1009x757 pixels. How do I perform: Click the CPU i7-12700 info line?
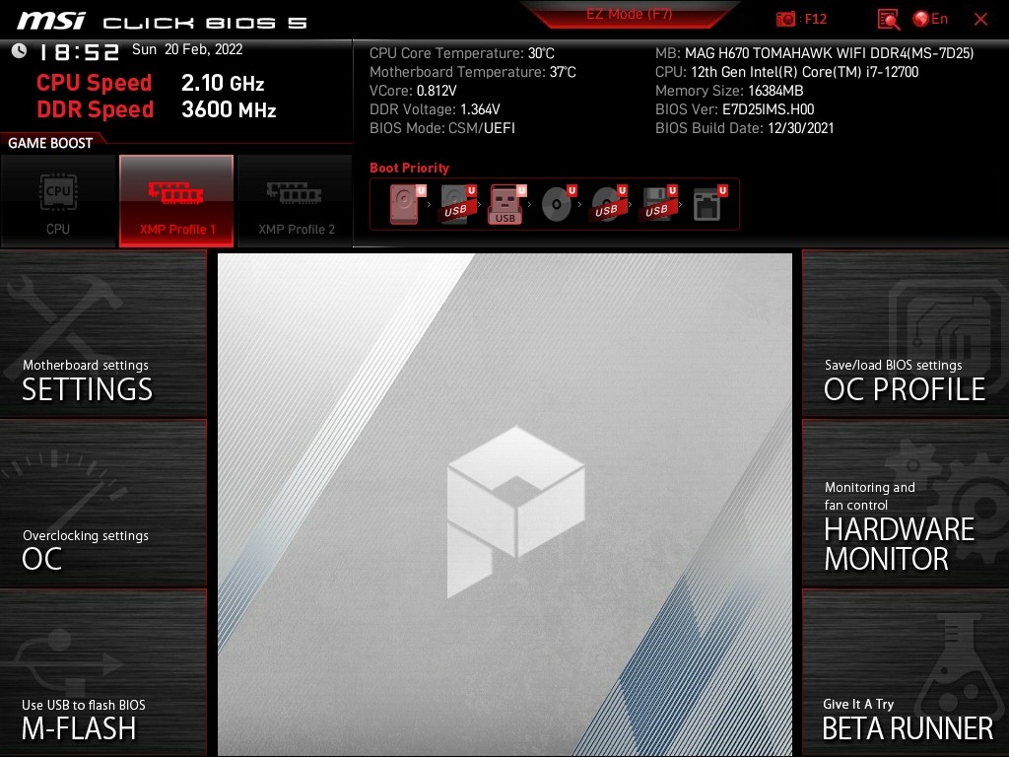pyautogui.click(x=786, y=72)
